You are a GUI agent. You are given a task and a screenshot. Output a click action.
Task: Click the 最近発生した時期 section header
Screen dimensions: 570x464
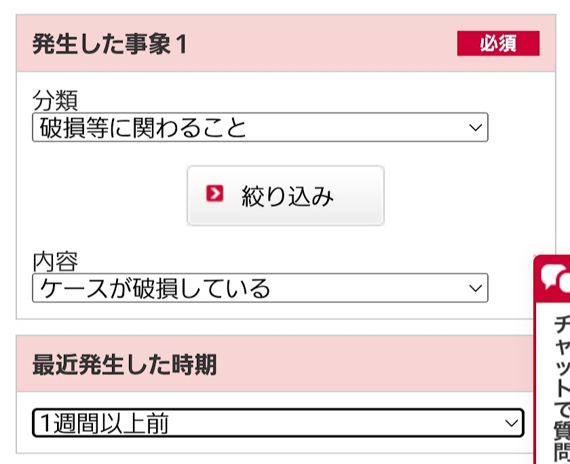(124, 365)
